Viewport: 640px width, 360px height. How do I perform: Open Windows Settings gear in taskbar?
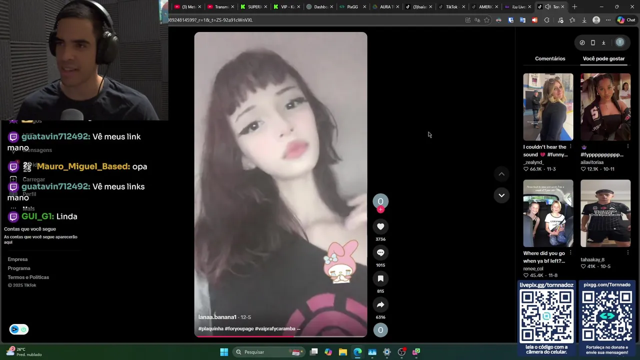[386, 352]
